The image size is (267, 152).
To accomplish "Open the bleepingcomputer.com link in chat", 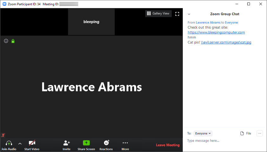I will pyautogui.click(x=216, y=32).
